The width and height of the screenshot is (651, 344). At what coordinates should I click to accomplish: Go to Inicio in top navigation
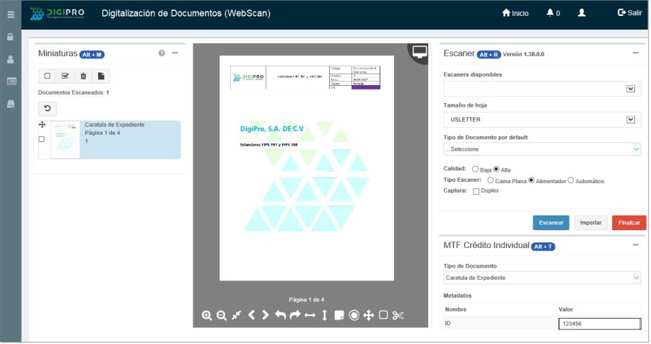point(515,13)
